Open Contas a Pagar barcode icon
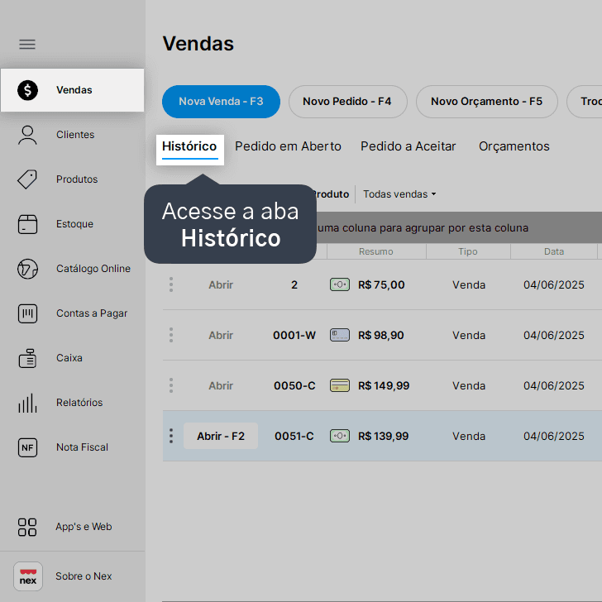Viewport: 602px width, 602px height. coord(27,313)
